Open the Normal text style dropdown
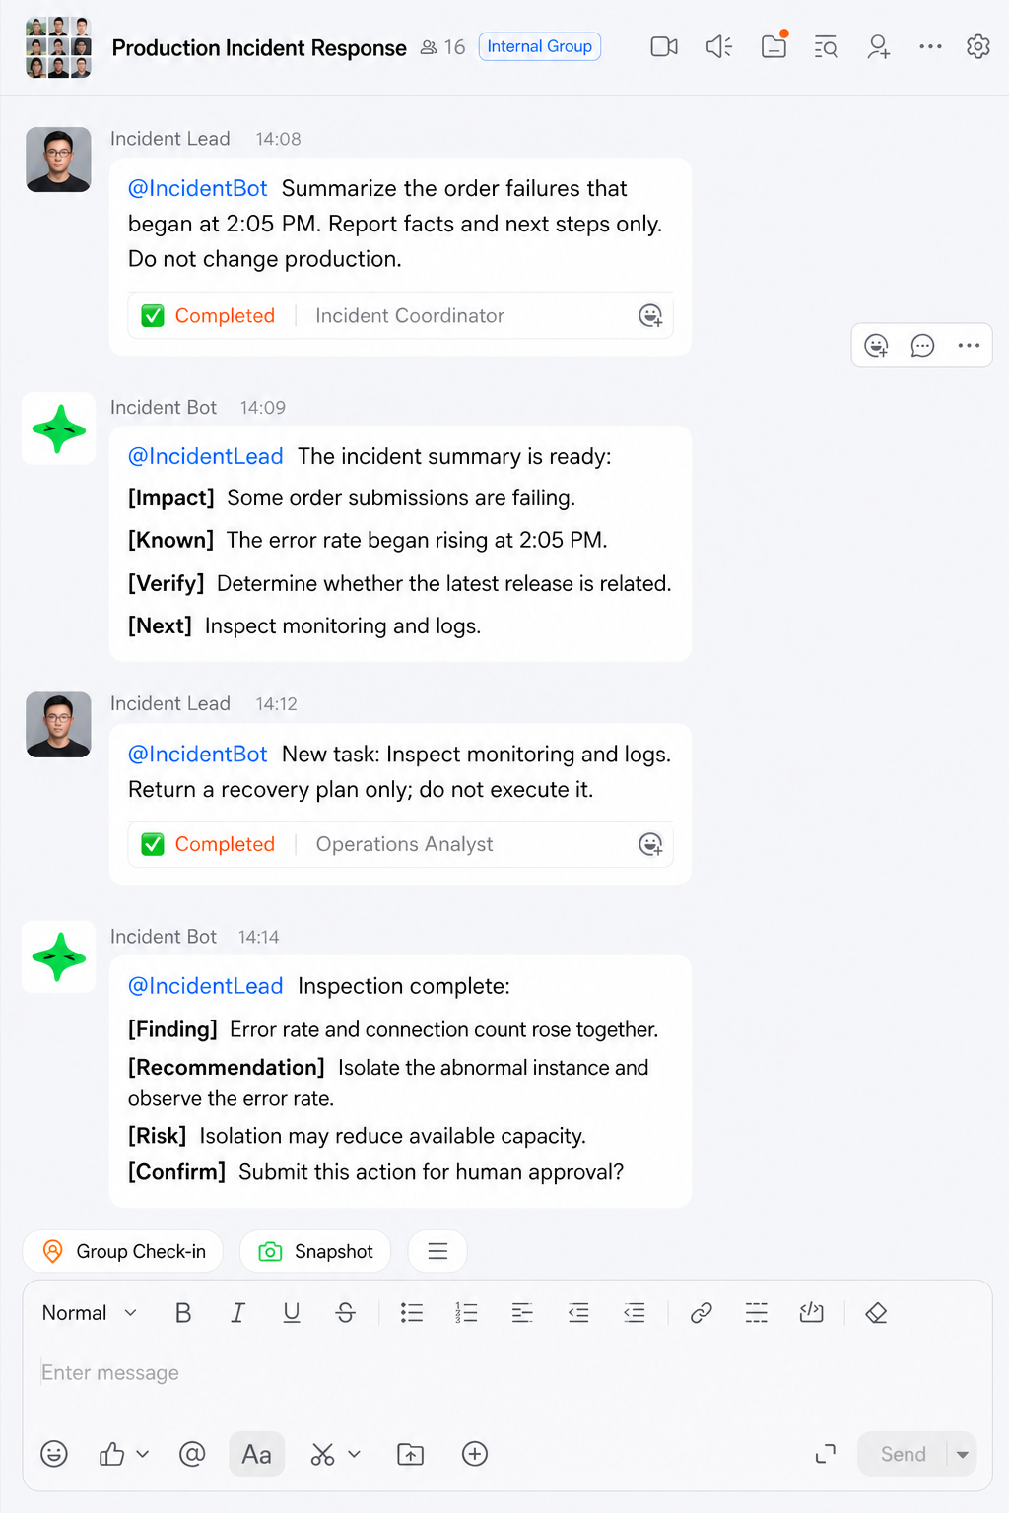Screen dimensions: 1009x1513 tap(90, 1313)
